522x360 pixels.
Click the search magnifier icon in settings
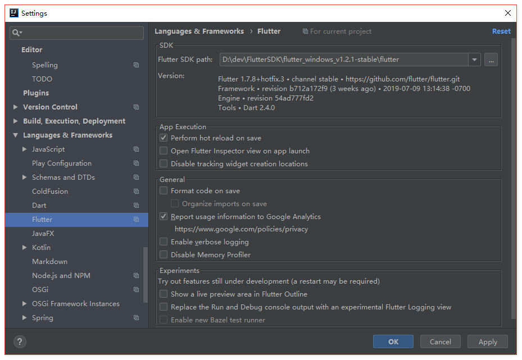click(17, 33)
